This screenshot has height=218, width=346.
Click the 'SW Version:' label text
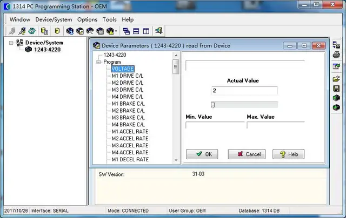(111, 174)
